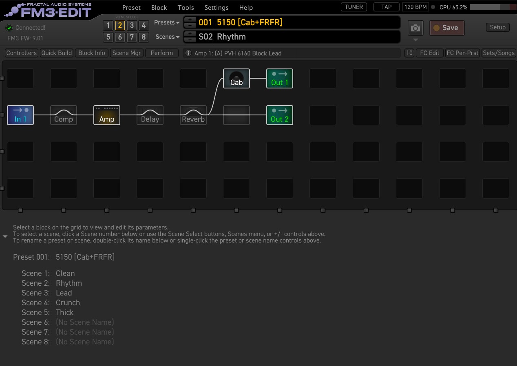
Task: Click preset name 5150 [Cab+FRFR] field
Action: coord(307,22)
